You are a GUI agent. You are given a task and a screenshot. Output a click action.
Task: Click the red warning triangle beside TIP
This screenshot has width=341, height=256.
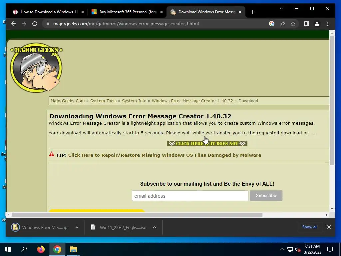pos(52,154)
